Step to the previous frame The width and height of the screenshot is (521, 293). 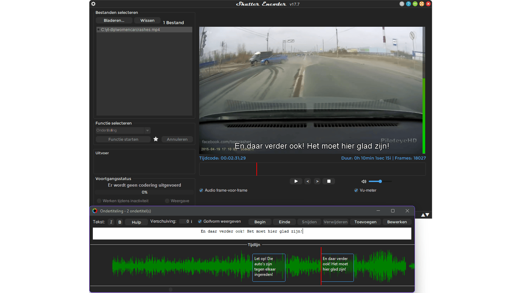pyautogui.click(x=308, y=181)
